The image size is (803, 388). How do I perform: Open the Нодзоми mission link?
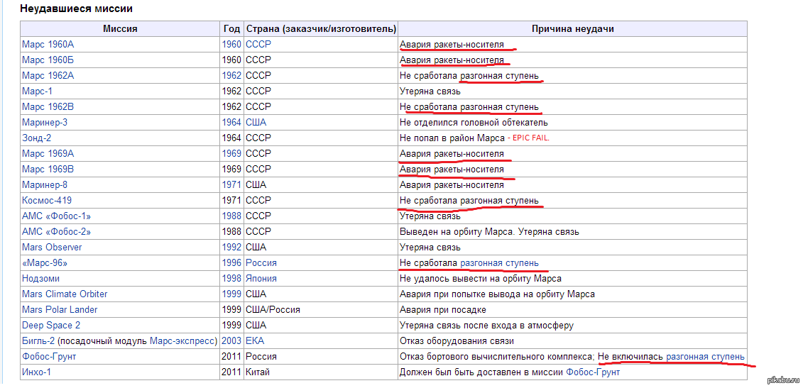click(41, 279)
